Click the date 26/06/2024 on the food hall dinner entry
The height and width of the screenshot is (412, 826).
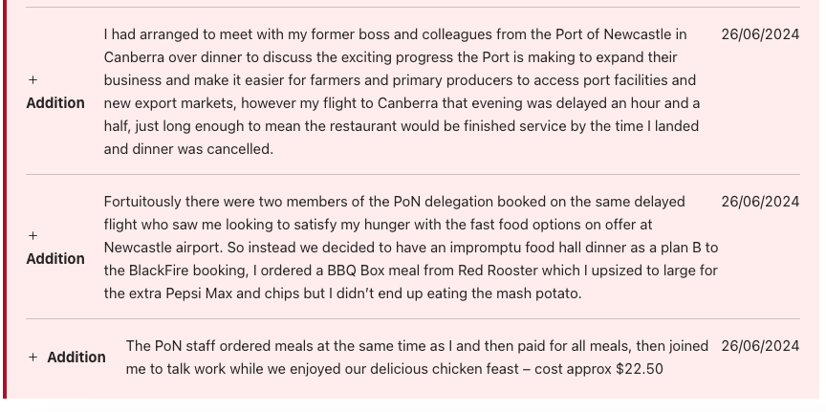pyautogui.click(x=760, y=202)
